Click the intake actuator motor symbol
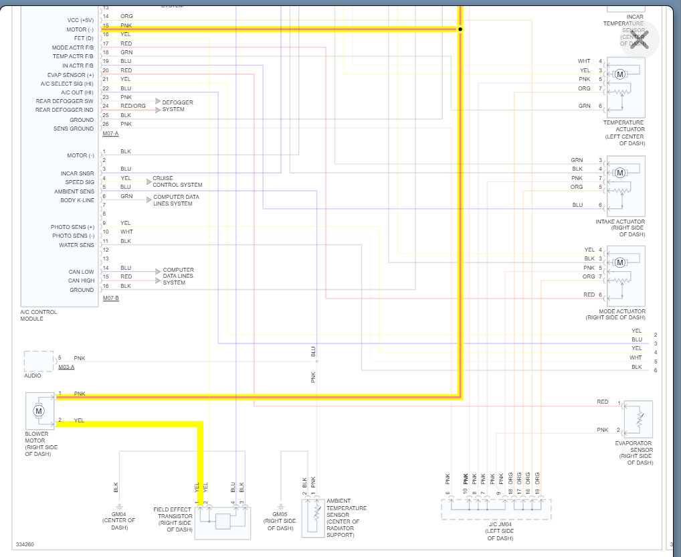This screenshot has width=681, height=557. click(619, 173)
